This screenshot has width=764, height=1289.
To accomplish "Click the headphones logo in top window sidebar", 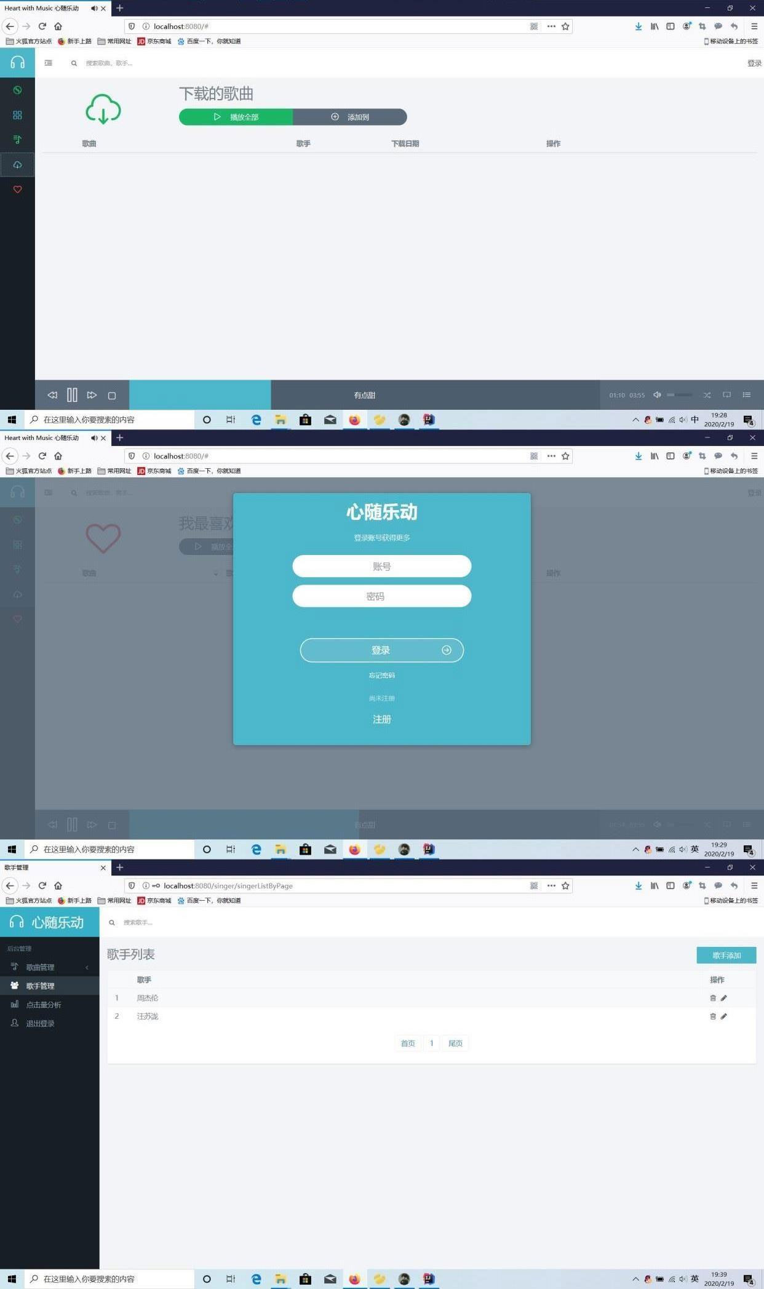I will [17, 62].
